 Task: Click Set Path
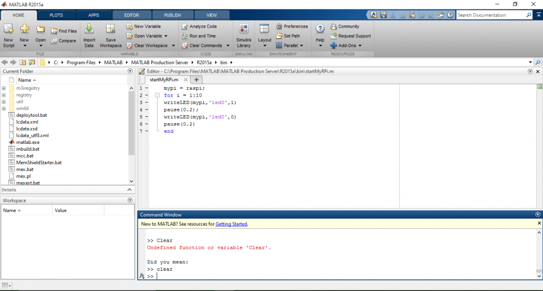click(288, 36)
